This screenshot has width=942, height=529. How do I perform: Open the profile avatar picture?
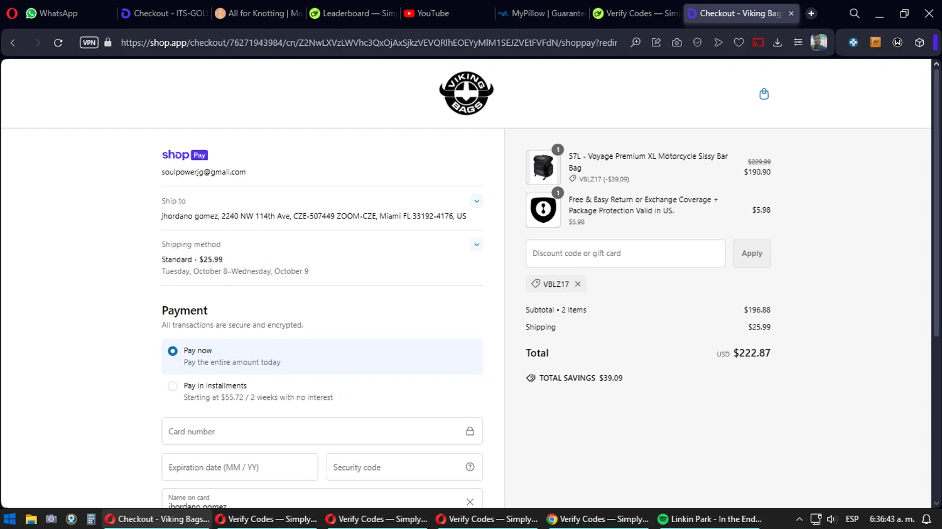point(819,42)
